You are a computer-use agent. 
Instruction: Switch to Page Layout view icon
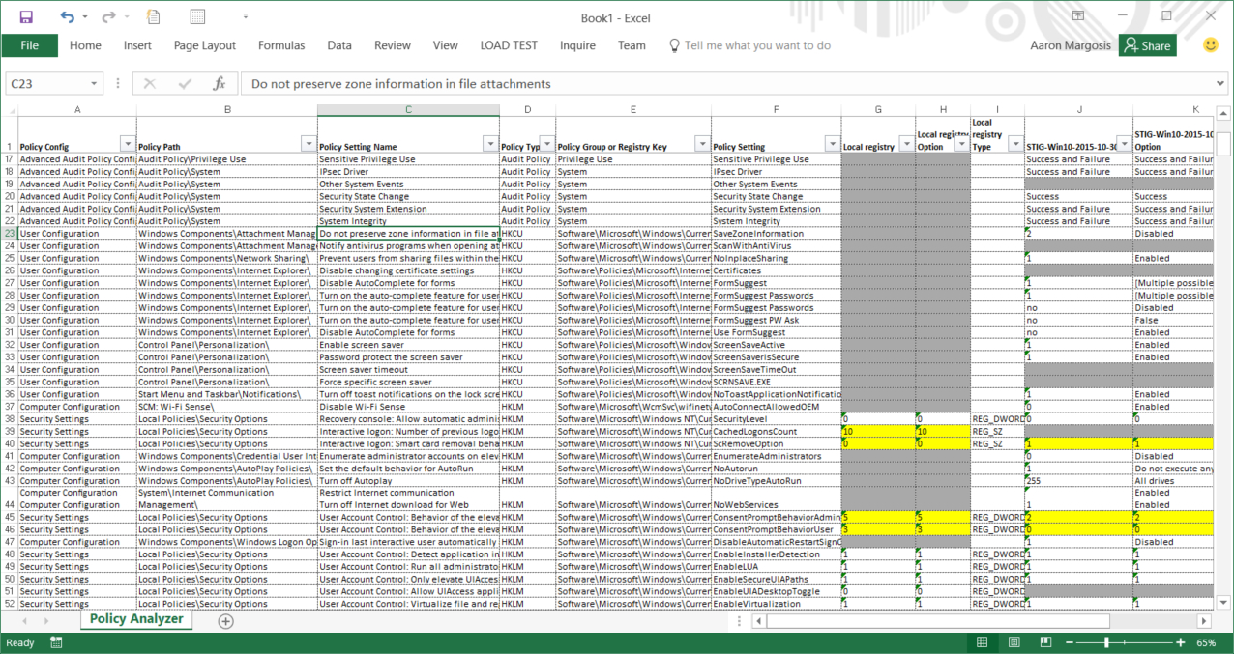click(x=1014, y=642)
